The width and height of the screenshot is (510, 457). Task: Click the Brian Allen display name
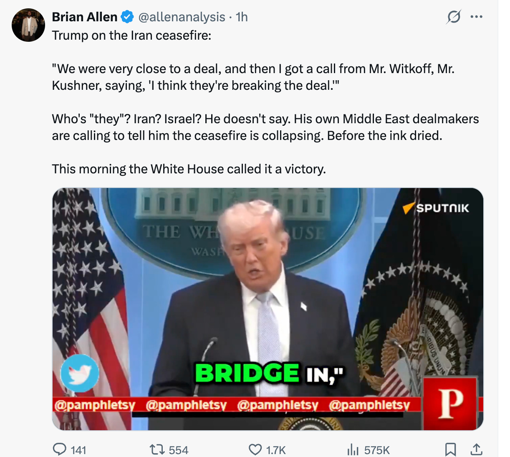coord(85,17)
